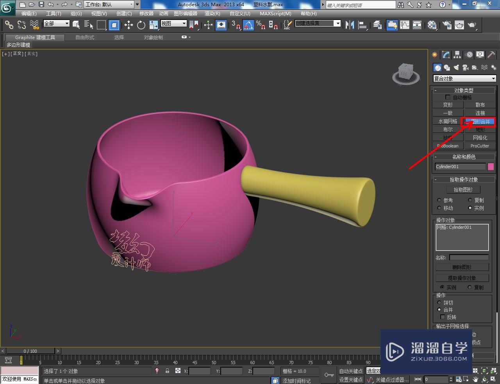500x384 pixels.
Task: Toggle the Percent Snap button
Action: click(261, 25)
